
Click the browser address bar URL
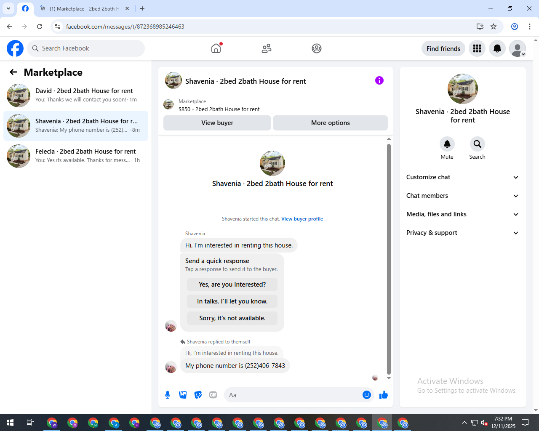click(x=125, y=27)
